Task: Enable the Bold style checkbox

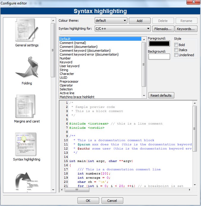Action: click(x=176, y=45)
